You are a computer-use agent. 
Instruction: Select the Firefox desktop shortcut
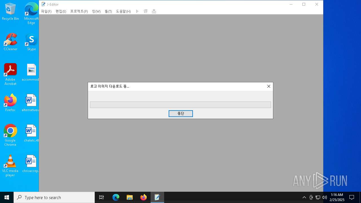coord(10,103)
